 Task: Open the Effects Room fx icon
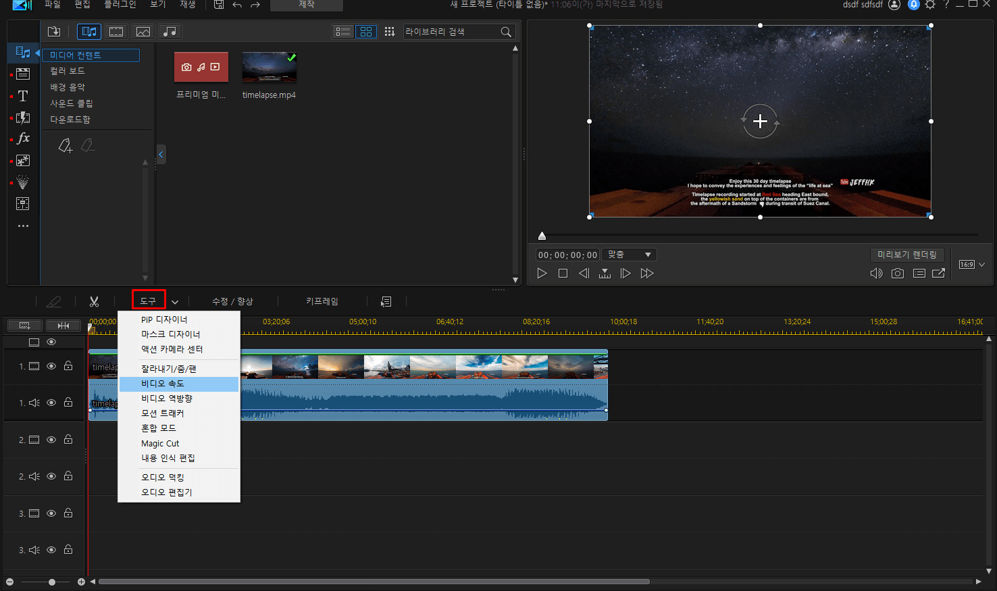pyautogui.click(x=23, y=138)
